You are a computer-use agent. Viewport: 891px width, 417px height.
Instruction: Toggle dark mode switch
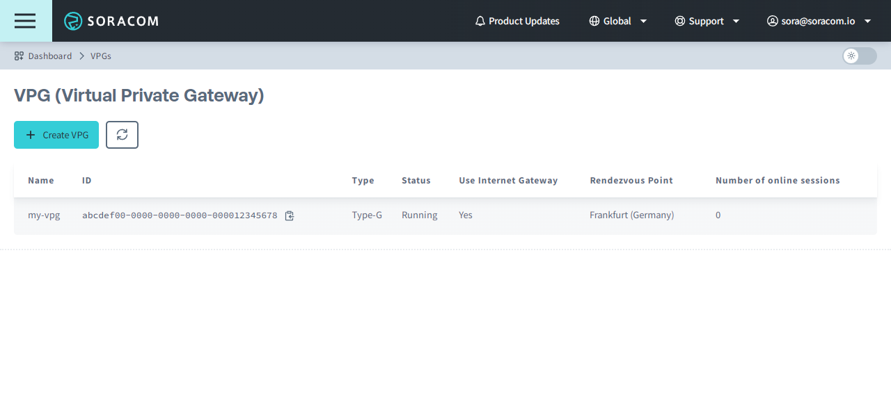(859, 56)
